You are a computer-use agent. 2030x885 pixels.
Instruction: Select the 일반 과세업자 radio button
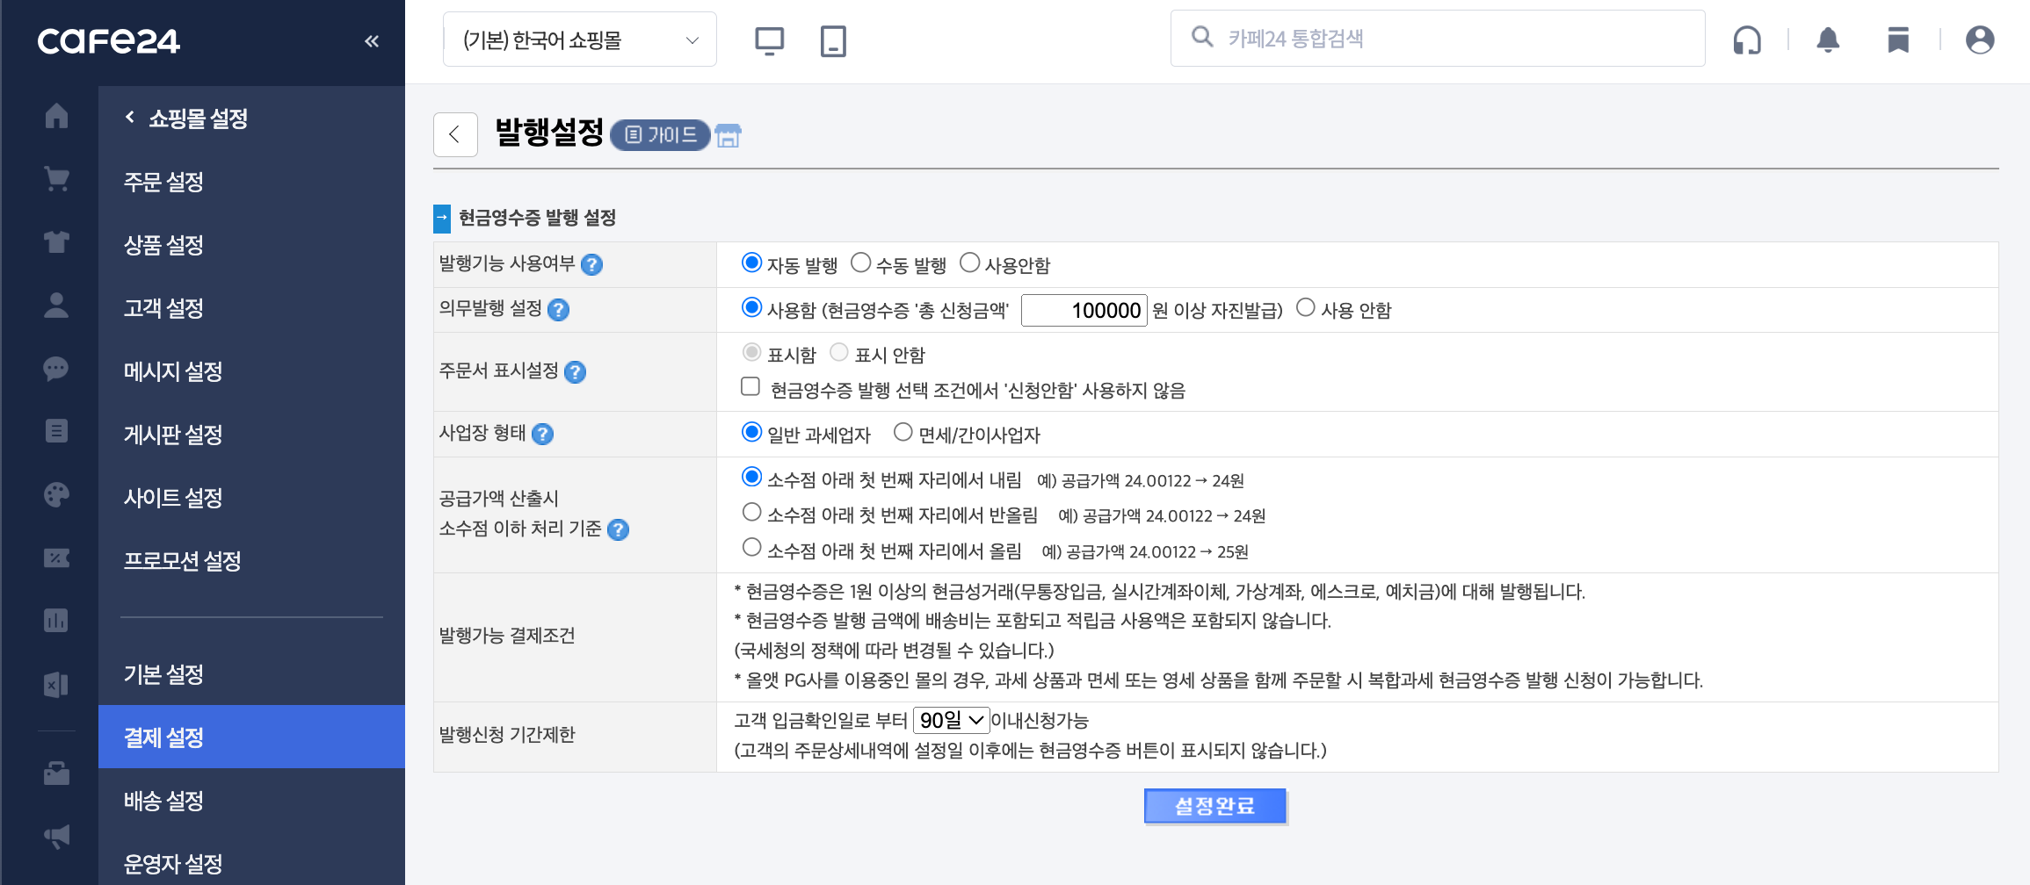[751, 432]
